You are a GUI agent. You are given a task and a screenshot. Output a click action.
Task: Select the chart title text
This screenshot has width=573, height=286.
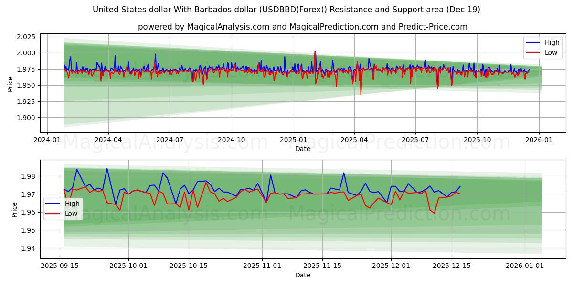coord(286,9)
